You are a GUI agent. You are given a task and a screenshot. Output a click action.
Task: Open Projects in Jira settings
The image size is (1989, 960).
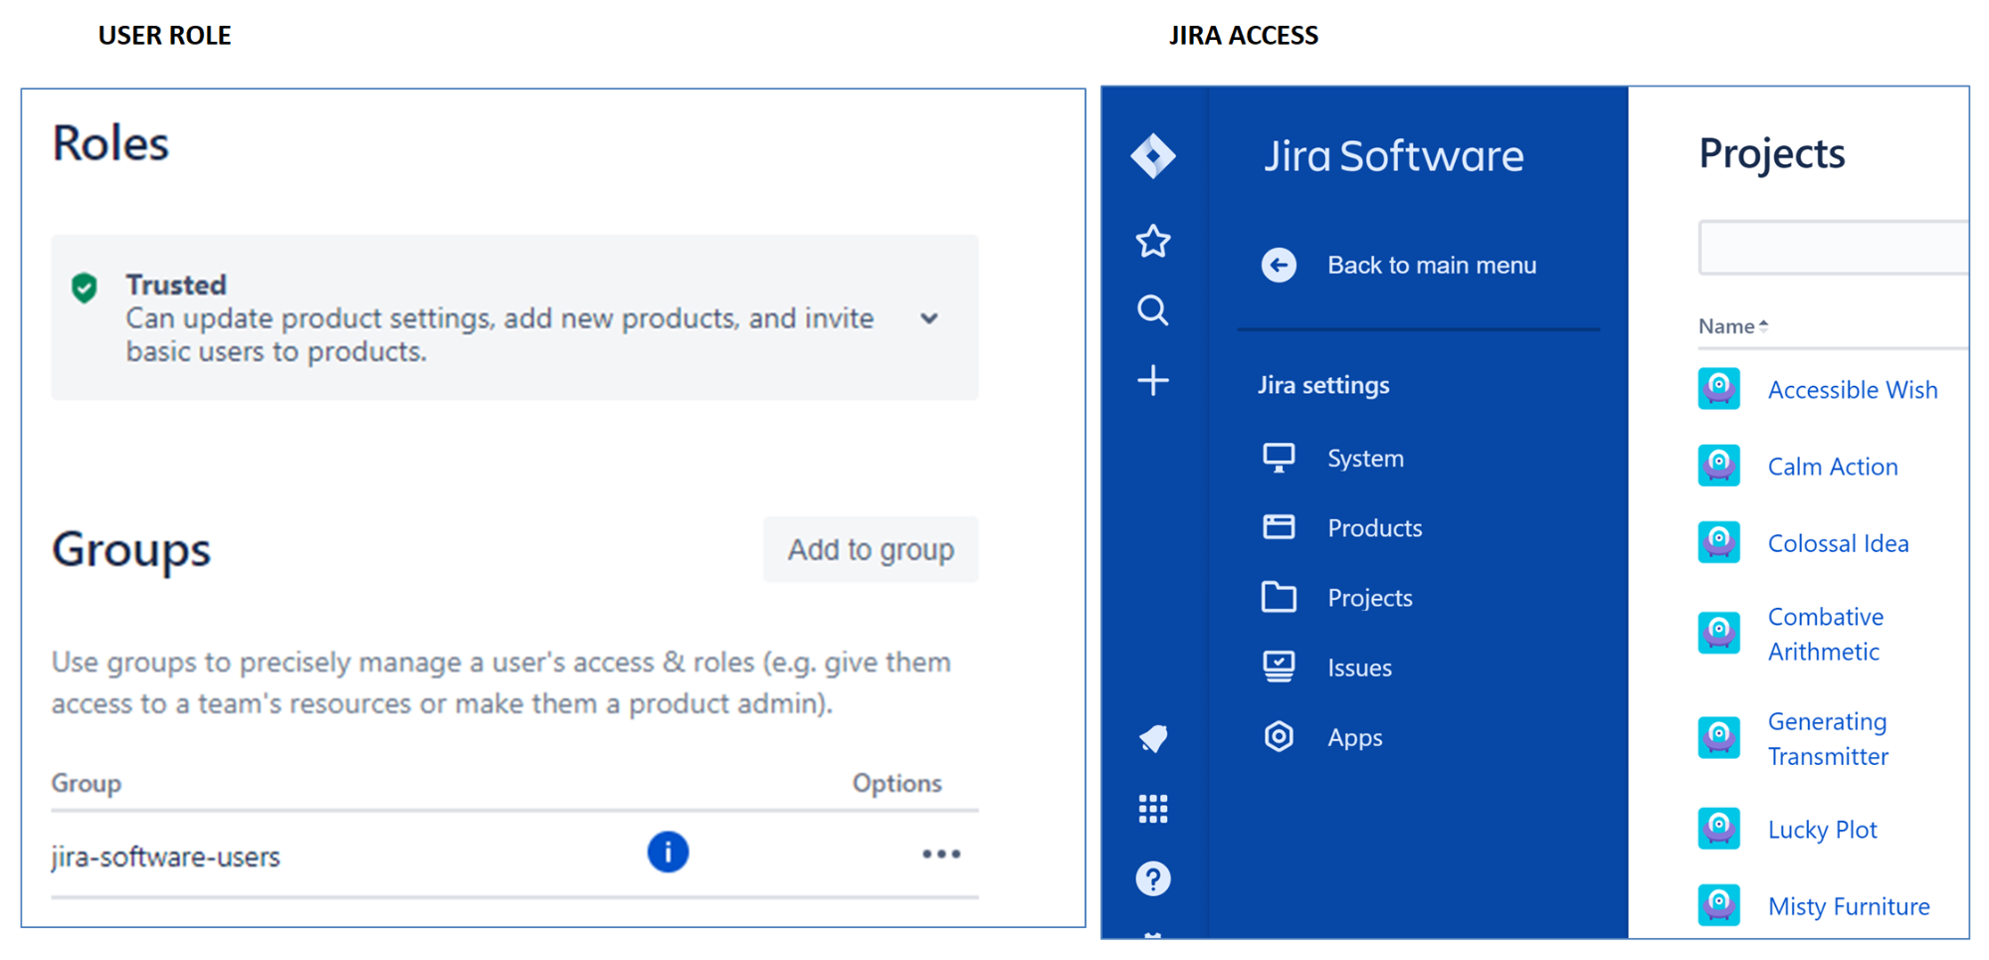coord(1369,597)
